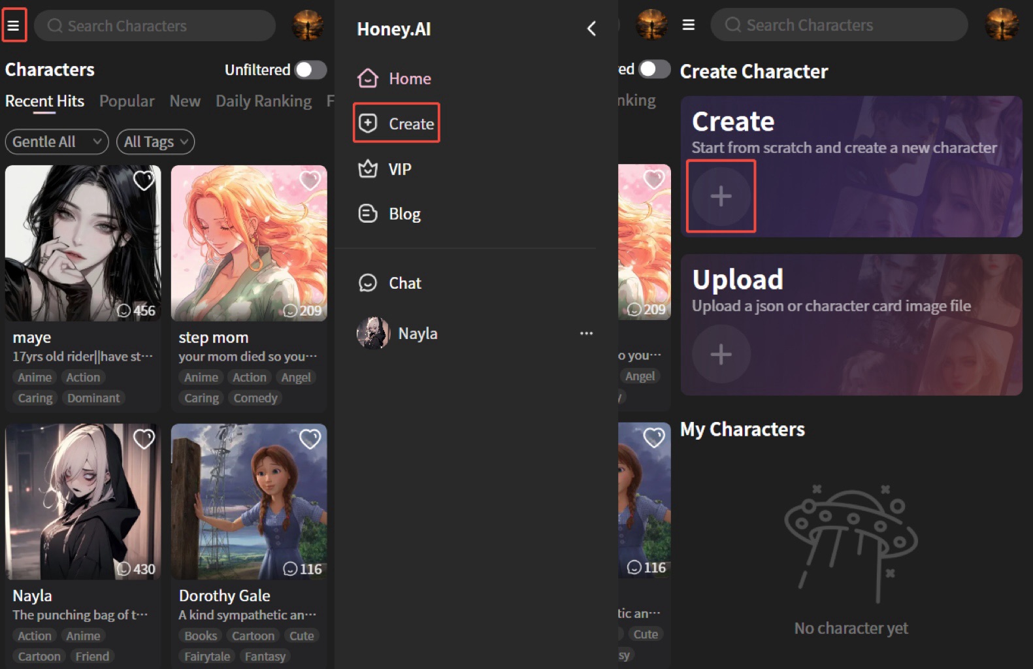Favorite the Nayla card with heart icon

point(144,439)
